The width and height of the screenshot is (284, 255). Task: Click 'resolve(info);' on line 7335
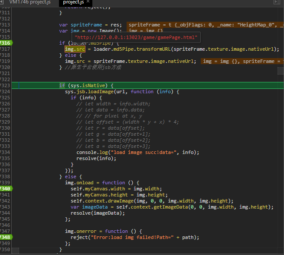[x=96, y=158]
